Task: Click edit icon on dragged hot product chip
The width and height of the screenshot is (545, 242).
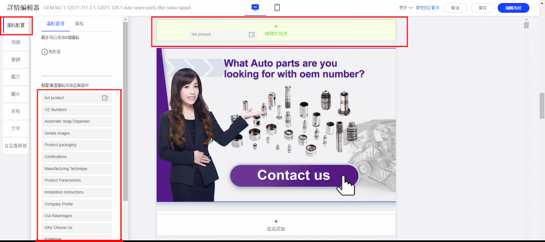Action: click(252, 34)
